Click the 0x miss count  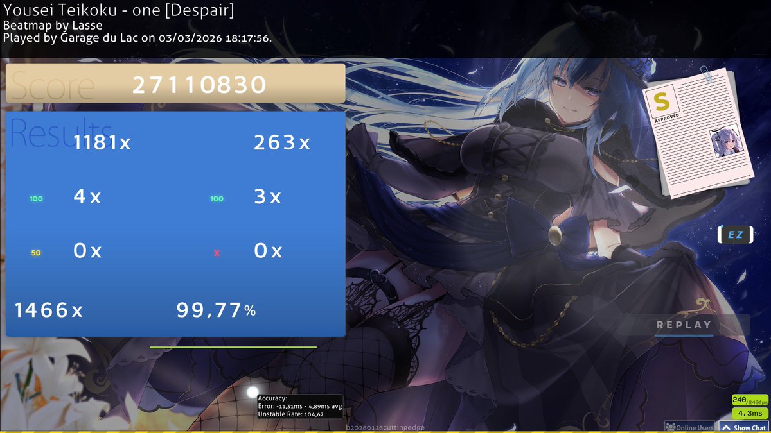(268, 251)
